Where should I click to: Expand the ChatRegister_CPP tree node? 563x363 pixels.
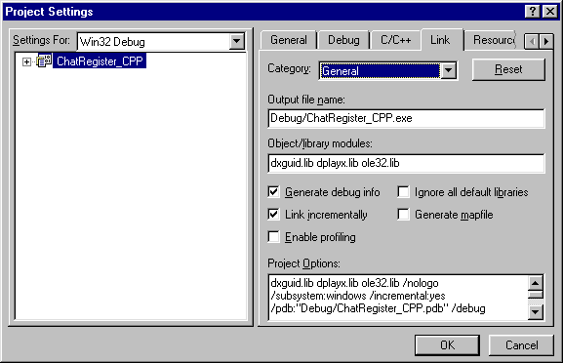click(26, 61)
